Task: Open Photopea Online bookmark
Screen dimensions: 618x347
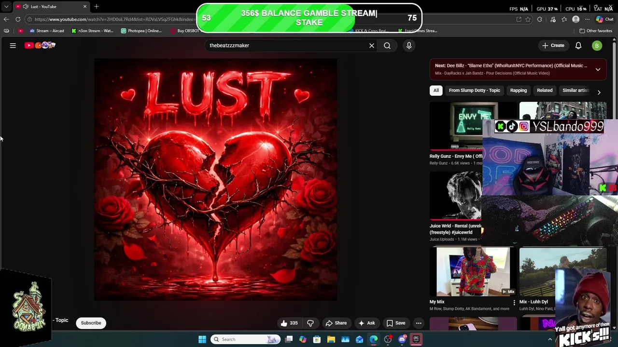Action: pyautogui.click(x=141, y=31)
